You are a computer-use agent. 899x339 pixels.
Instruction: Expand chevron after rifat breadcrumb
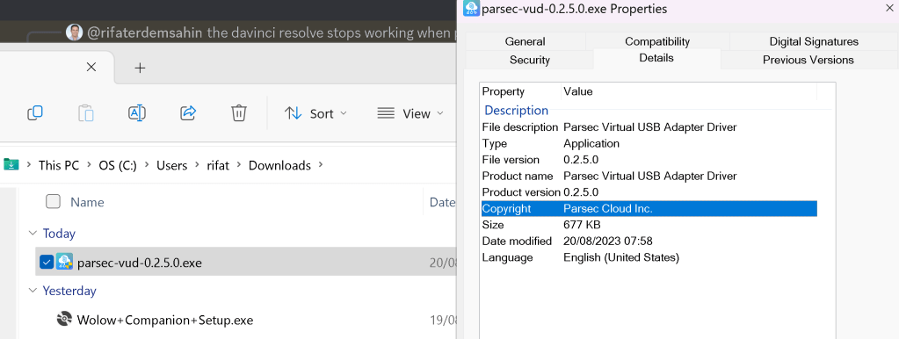pos(238,165)
